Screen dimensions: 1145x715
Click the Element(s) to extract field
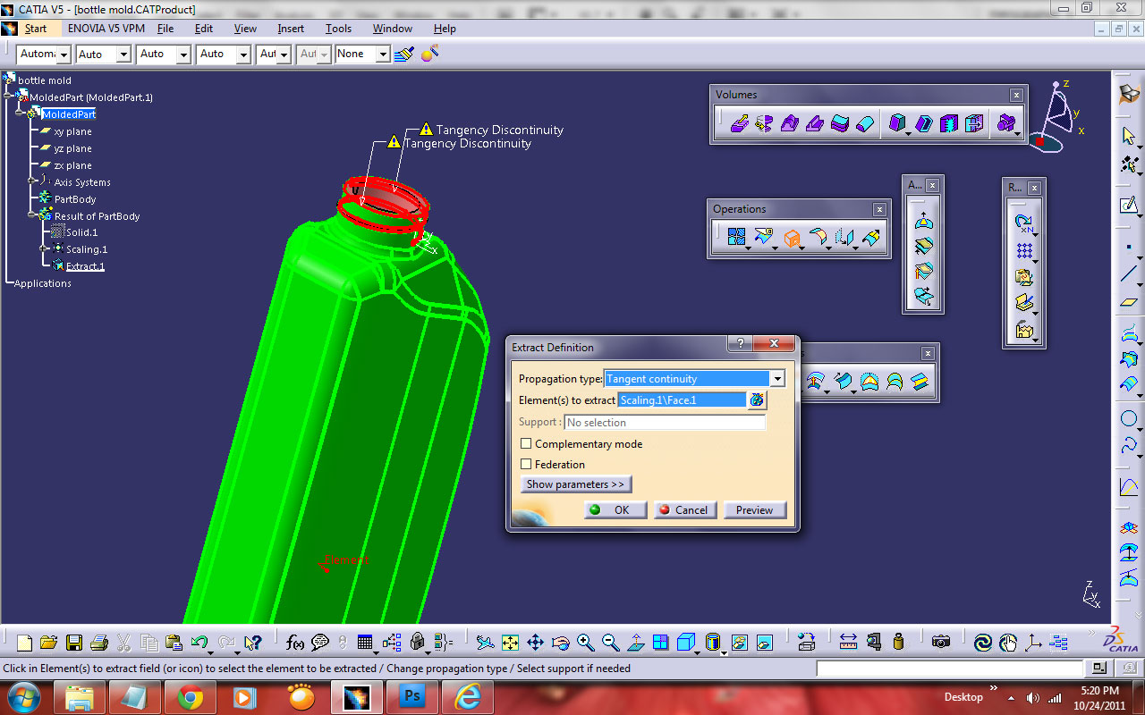[x=682, y=400]
